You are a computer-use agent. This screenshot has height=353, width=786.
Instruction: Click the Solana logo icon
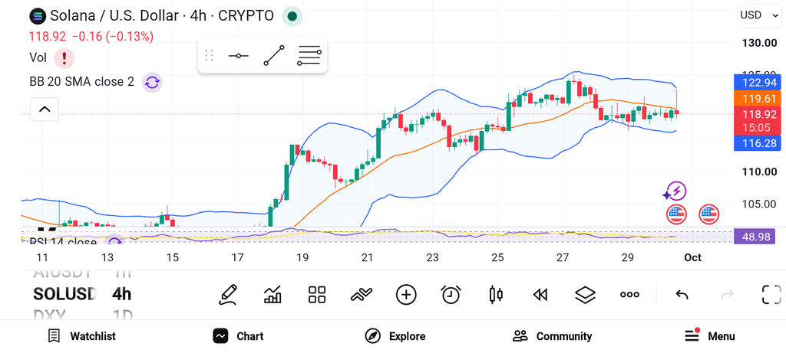(x=38, y=16)
